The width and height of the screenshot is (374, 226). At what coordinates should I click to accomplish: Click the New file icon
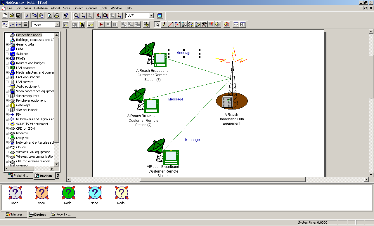click(x=5, y=15)
